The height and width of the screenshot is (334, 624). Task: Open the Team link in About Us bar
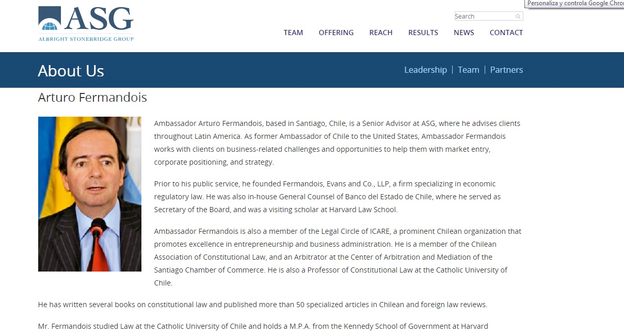point(468,70)
